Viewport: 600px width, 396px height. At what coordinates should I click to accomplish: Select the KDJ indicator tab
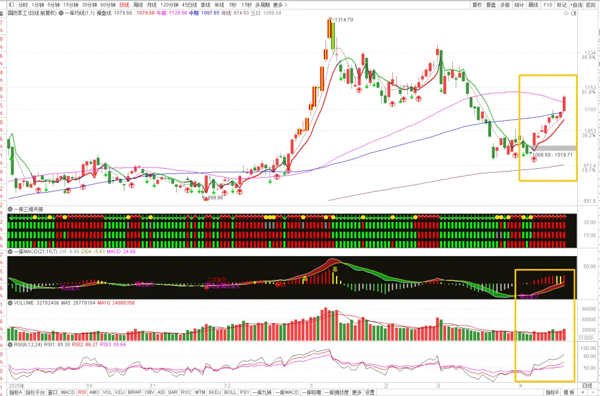[120, 392]
